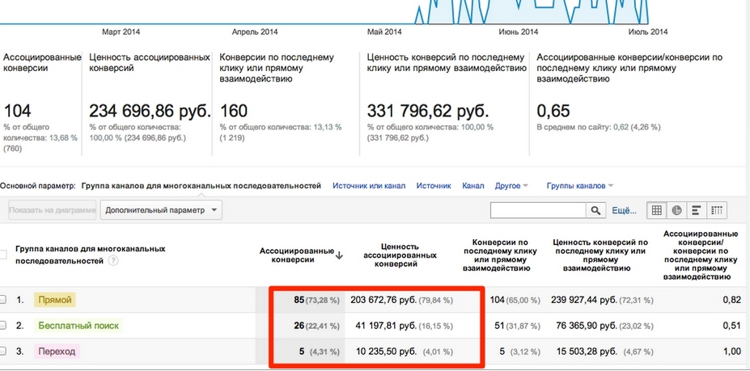
Task: Select the Канал dimension
Action: (x=472, y=186)
